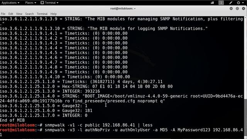Click the iso.3.6.1.2.1.1.9.1.4.5 Timeticks line
This screenshot has height=139, width=247.
pos(64,53)
